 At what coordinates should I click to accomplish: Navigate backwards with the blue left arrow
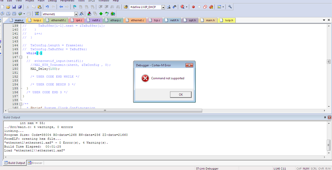(x=61, y=7)
